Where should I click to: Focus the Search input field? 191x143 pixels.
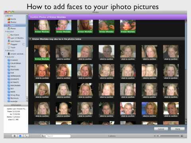pyautogui.click(x=58, y=136)
